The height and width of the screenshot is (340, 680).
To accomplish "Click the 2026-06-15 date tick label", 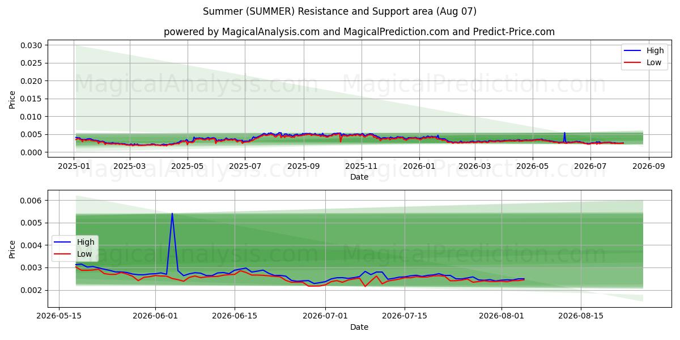I will 235,317.
